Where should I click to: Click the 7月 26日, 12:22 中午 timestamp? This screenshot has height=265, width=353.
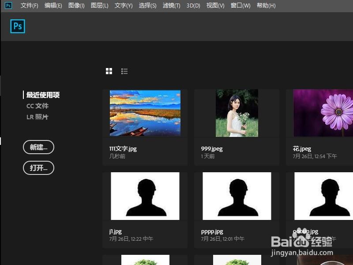131,238
